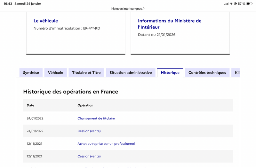Image resolution: width=256 pixels, height=168 pixels.
Task: Open the Synthèse tab
Action: coord(31,73)
